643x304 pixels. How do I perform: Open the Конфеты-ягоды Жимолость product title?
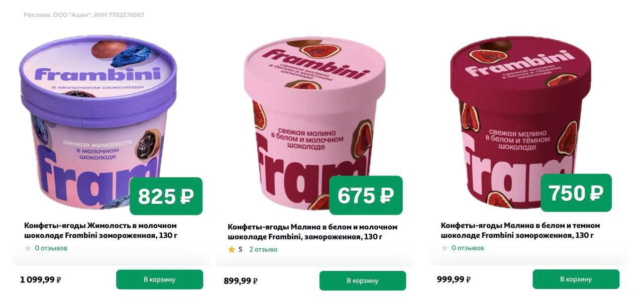coord(100,230)
